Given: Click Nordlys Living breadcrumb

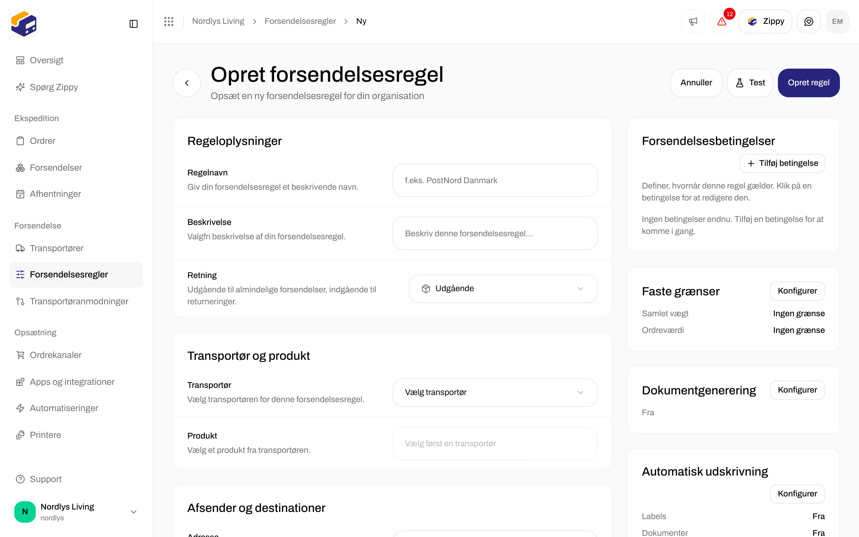Looking at the screenshot, I should click(x=218, y=21).
